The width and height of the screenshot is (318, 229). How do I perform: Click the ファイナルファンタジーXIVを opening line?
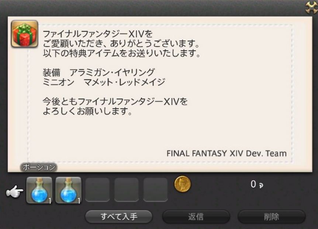coord(97,34)
